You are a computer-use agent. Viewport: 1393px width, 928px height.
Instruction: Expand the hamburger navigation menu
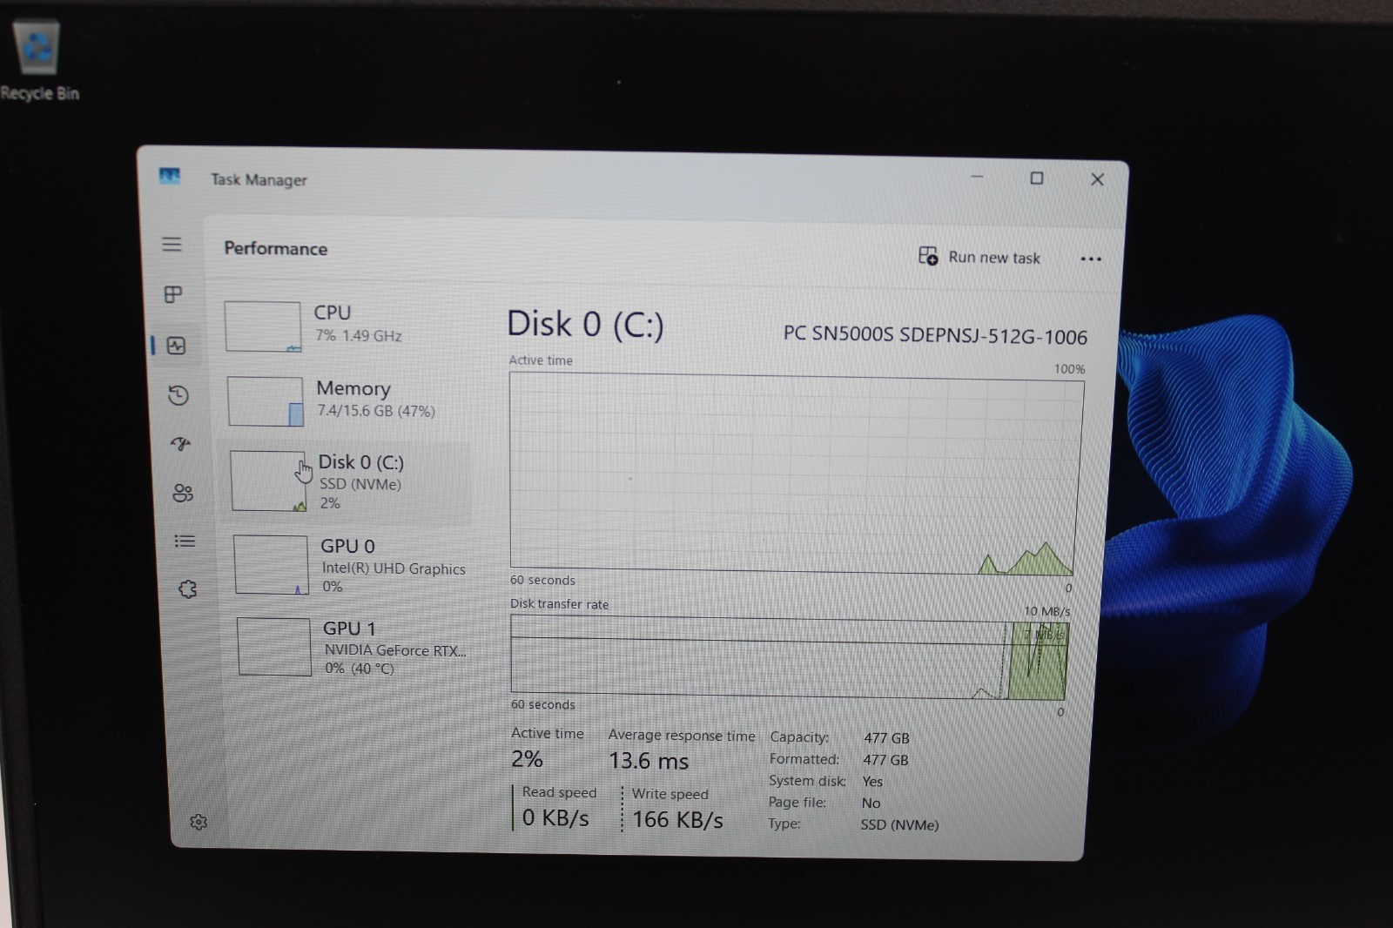coord(172,245)
